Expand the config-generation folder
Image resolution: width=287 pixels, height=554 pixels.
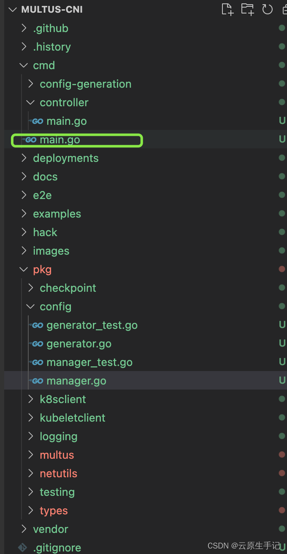(30, 84)
